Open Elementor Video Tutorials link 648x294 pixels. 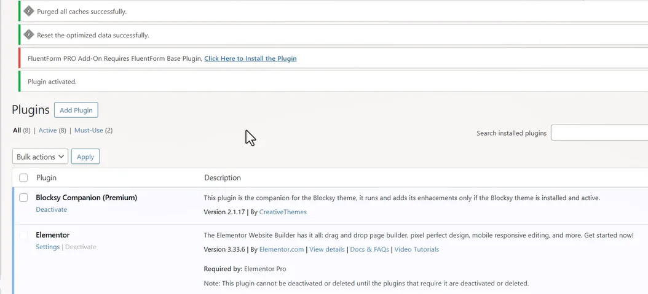point(416,249)
